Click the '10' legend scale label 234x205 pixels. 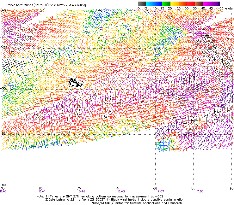tap(155, 9)
